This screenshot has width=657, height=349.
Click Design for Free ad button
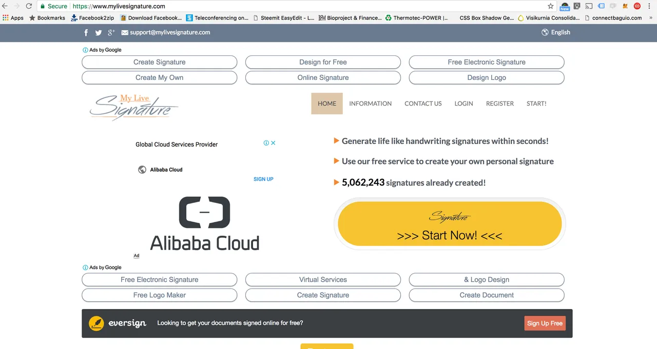pyautogui.click(x=323, y=62)
